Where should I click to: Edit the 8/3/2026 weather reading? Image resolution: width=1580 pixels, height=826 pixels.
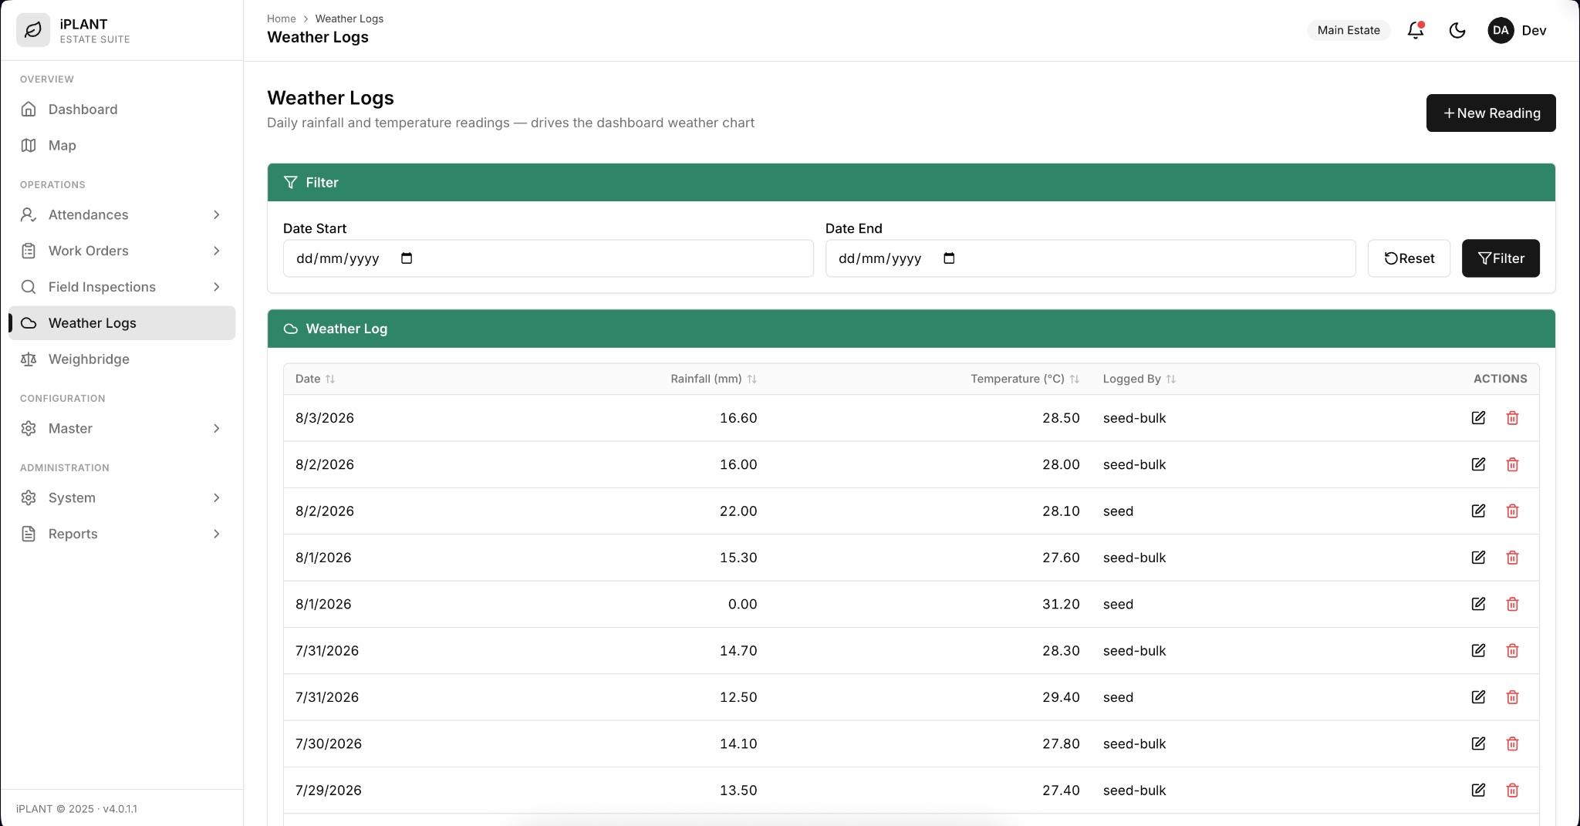1478,418
